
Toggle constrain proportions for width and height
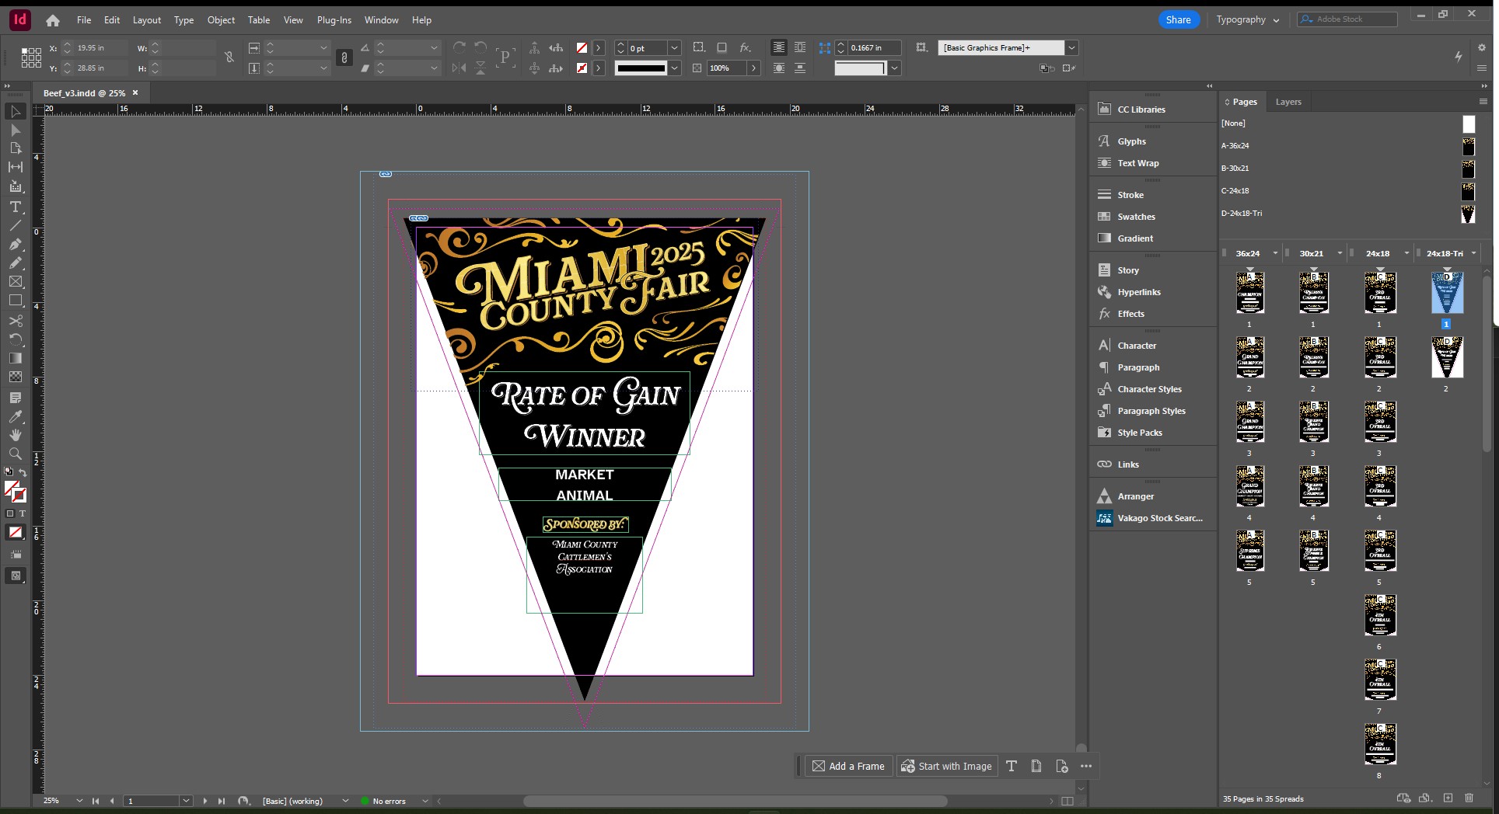(x=229, y=57)
